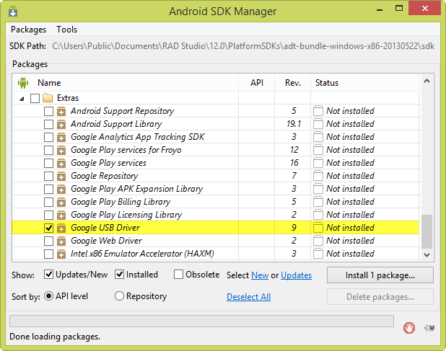
Task: Click the package icon of Google Play Licensing Library
Action: (61, 216)
